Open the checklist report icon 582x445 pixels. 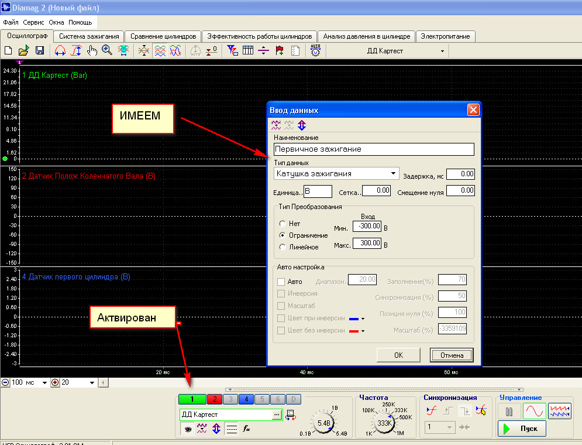295,50
